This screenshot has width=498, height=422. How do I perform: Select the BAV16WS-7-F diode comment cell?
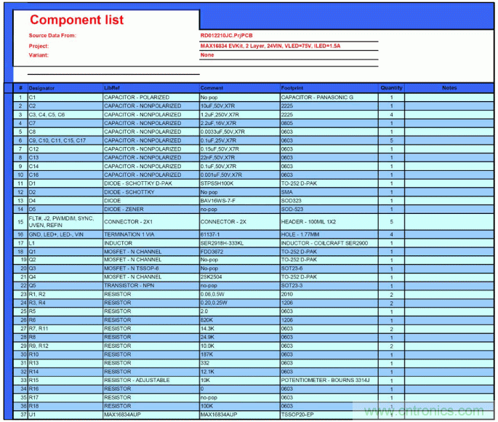218,201
